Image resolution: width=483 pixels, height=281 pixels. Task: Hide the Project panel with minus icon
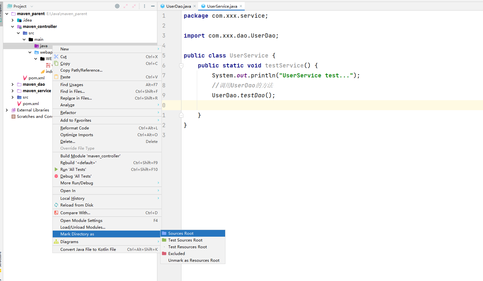pyautogui.click(x=153, y=6)
